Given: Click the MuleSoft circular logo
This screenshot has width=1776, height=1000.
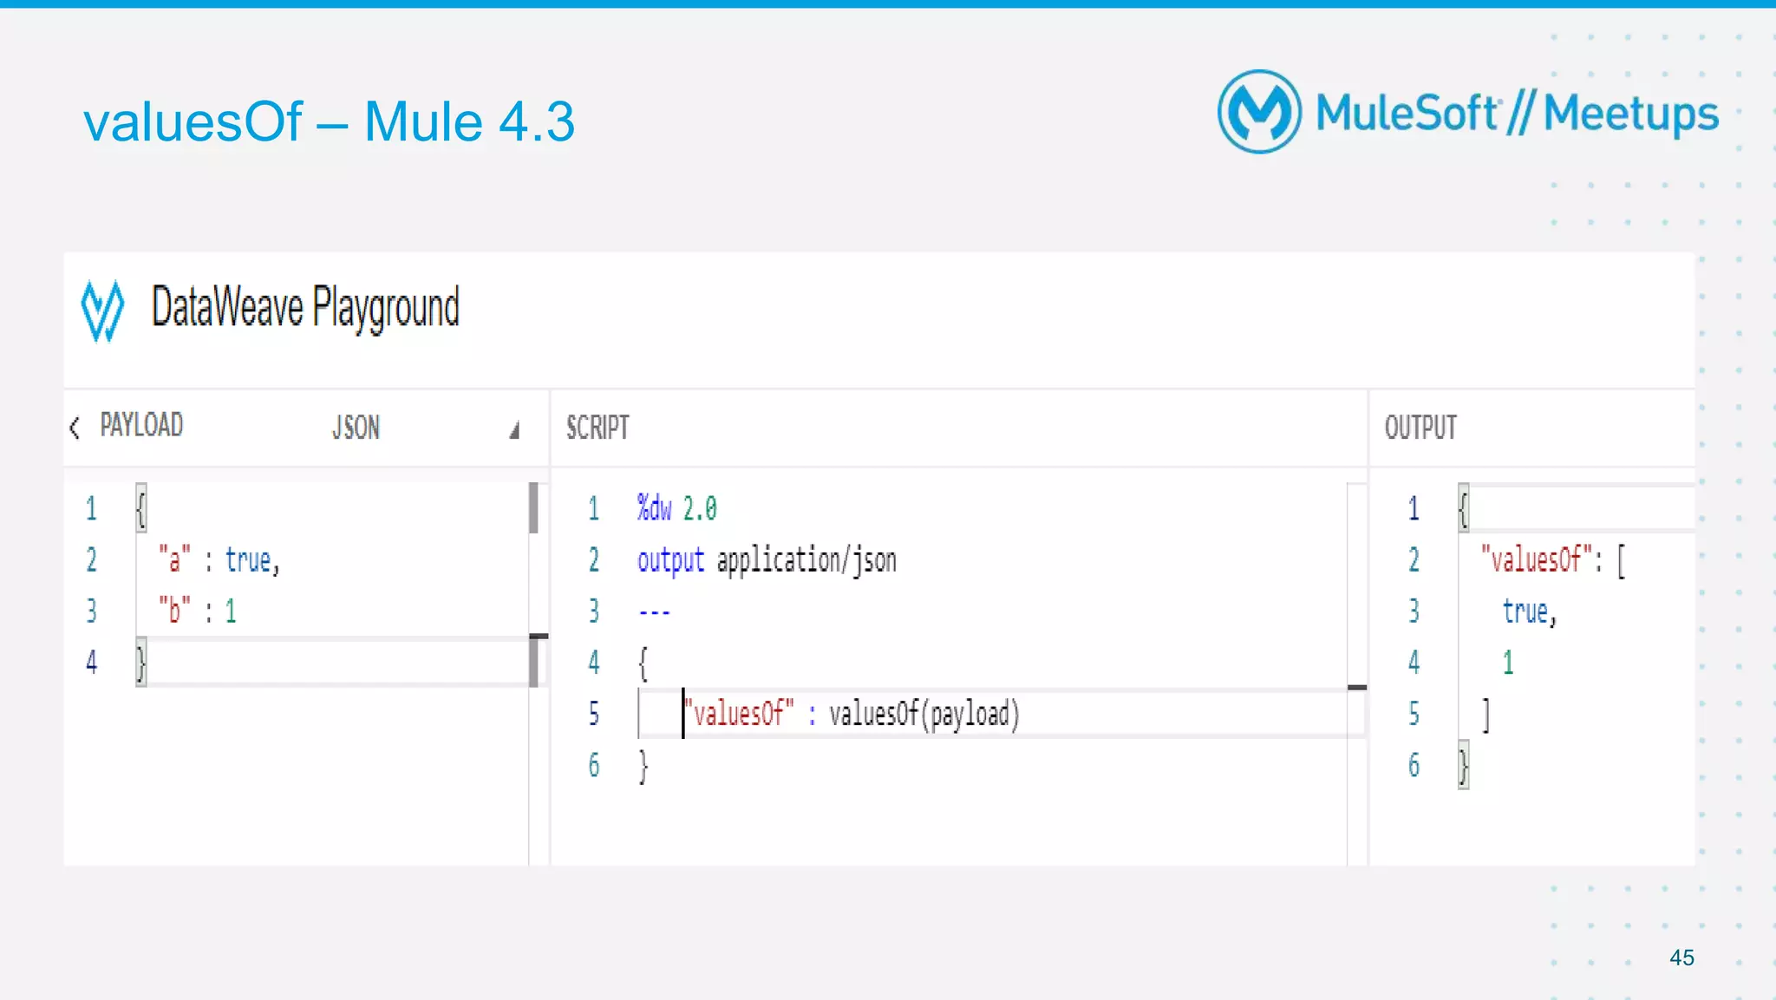Looking at the screenshot, I should [x=1259, y=112].
